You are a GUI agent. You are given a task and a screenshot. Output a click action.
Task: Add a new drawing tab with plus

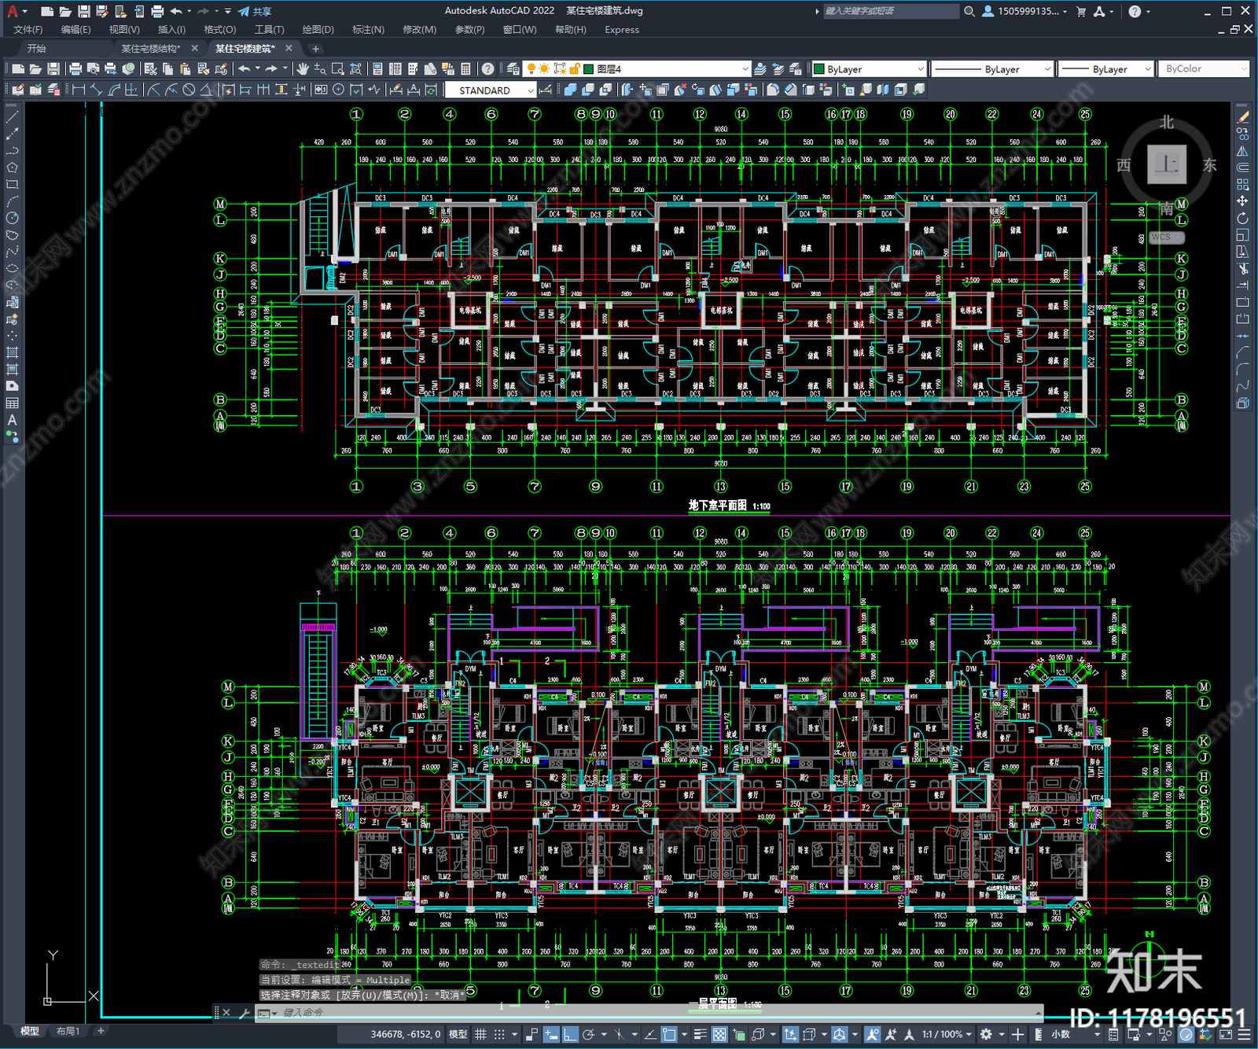[316, 49]
